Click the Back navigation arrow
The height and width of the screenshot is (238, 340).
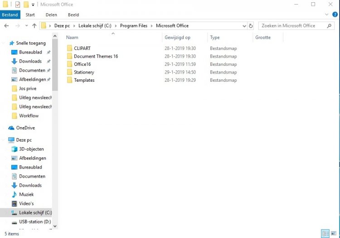pos(5,26)
